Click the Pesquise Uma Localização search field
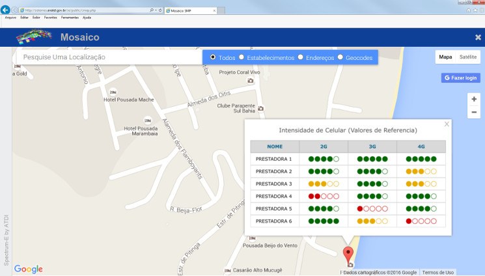This screenshot has height=276, width=485. click(x=109, y=57)
